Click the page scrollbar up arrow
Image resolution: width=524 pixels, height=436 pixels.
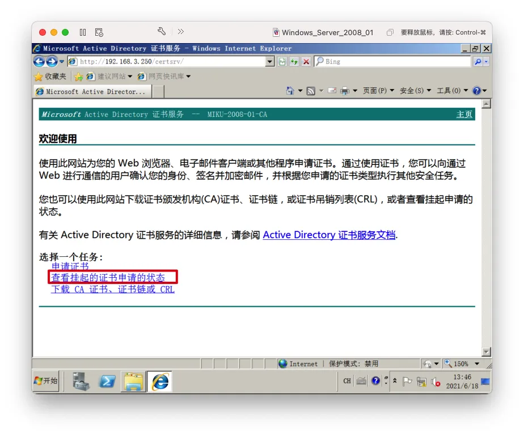click(486, 104)
